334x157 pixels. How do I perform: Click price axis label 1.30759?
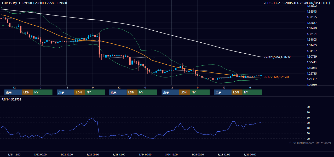312,57
